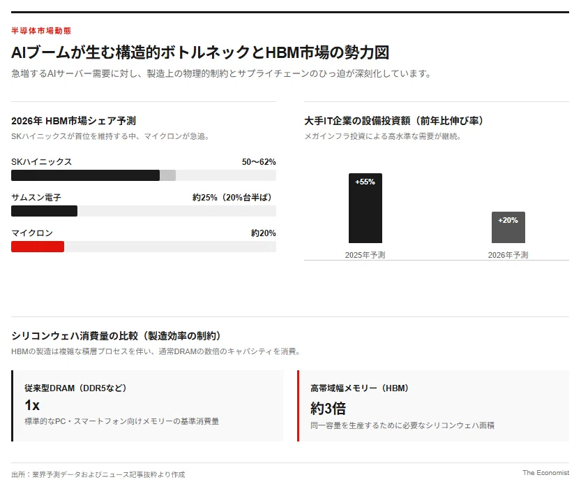
Task: Click the red マイクロン share bar
Action: tap(38, 247)
